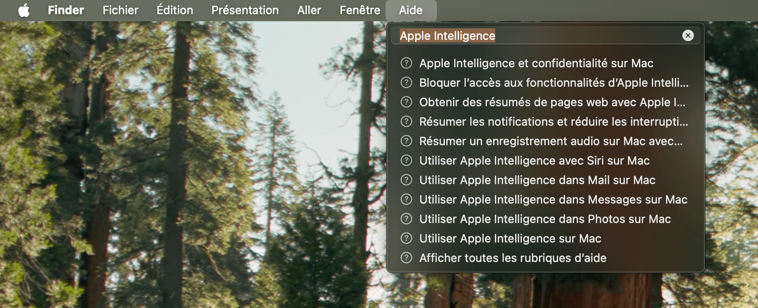Click question mark icon beside 'confidentialité sur Mac'
This screenshot has height=308, width=758.
[406, 63]
